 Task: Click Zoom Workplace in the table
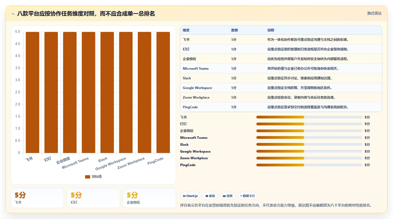pos(196,98)
